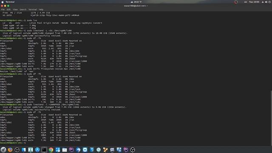Open the Search menu

(23, 9)
